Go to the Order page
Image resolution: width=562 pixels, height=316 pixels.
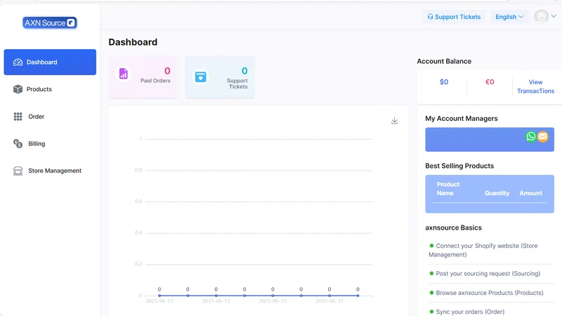[x=37, y=117]
